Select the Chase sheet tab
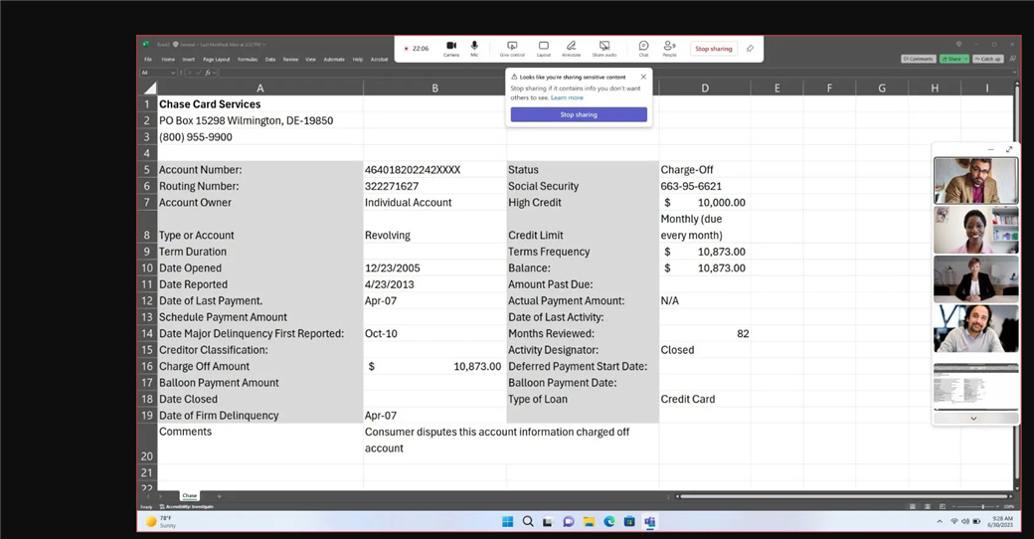Viewport: 1034px width, 539px height. click(x=189, y=495)
